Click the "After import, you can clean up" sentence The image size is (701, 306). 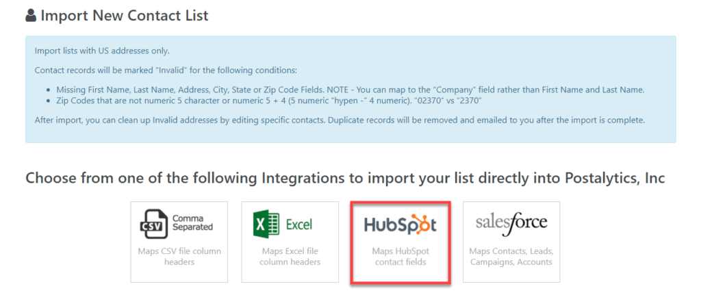(x=340, y=120)
